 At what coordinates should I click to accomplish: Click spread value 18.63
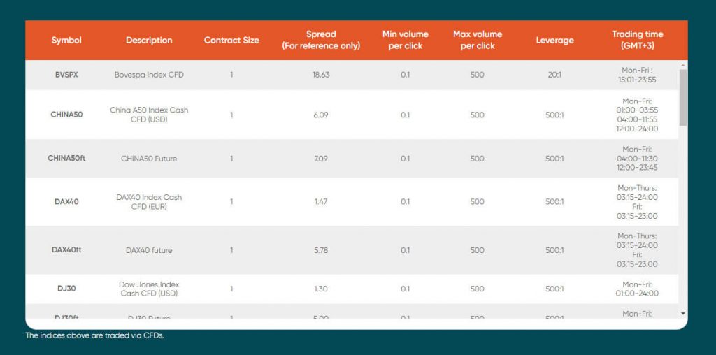coord(321,75)
